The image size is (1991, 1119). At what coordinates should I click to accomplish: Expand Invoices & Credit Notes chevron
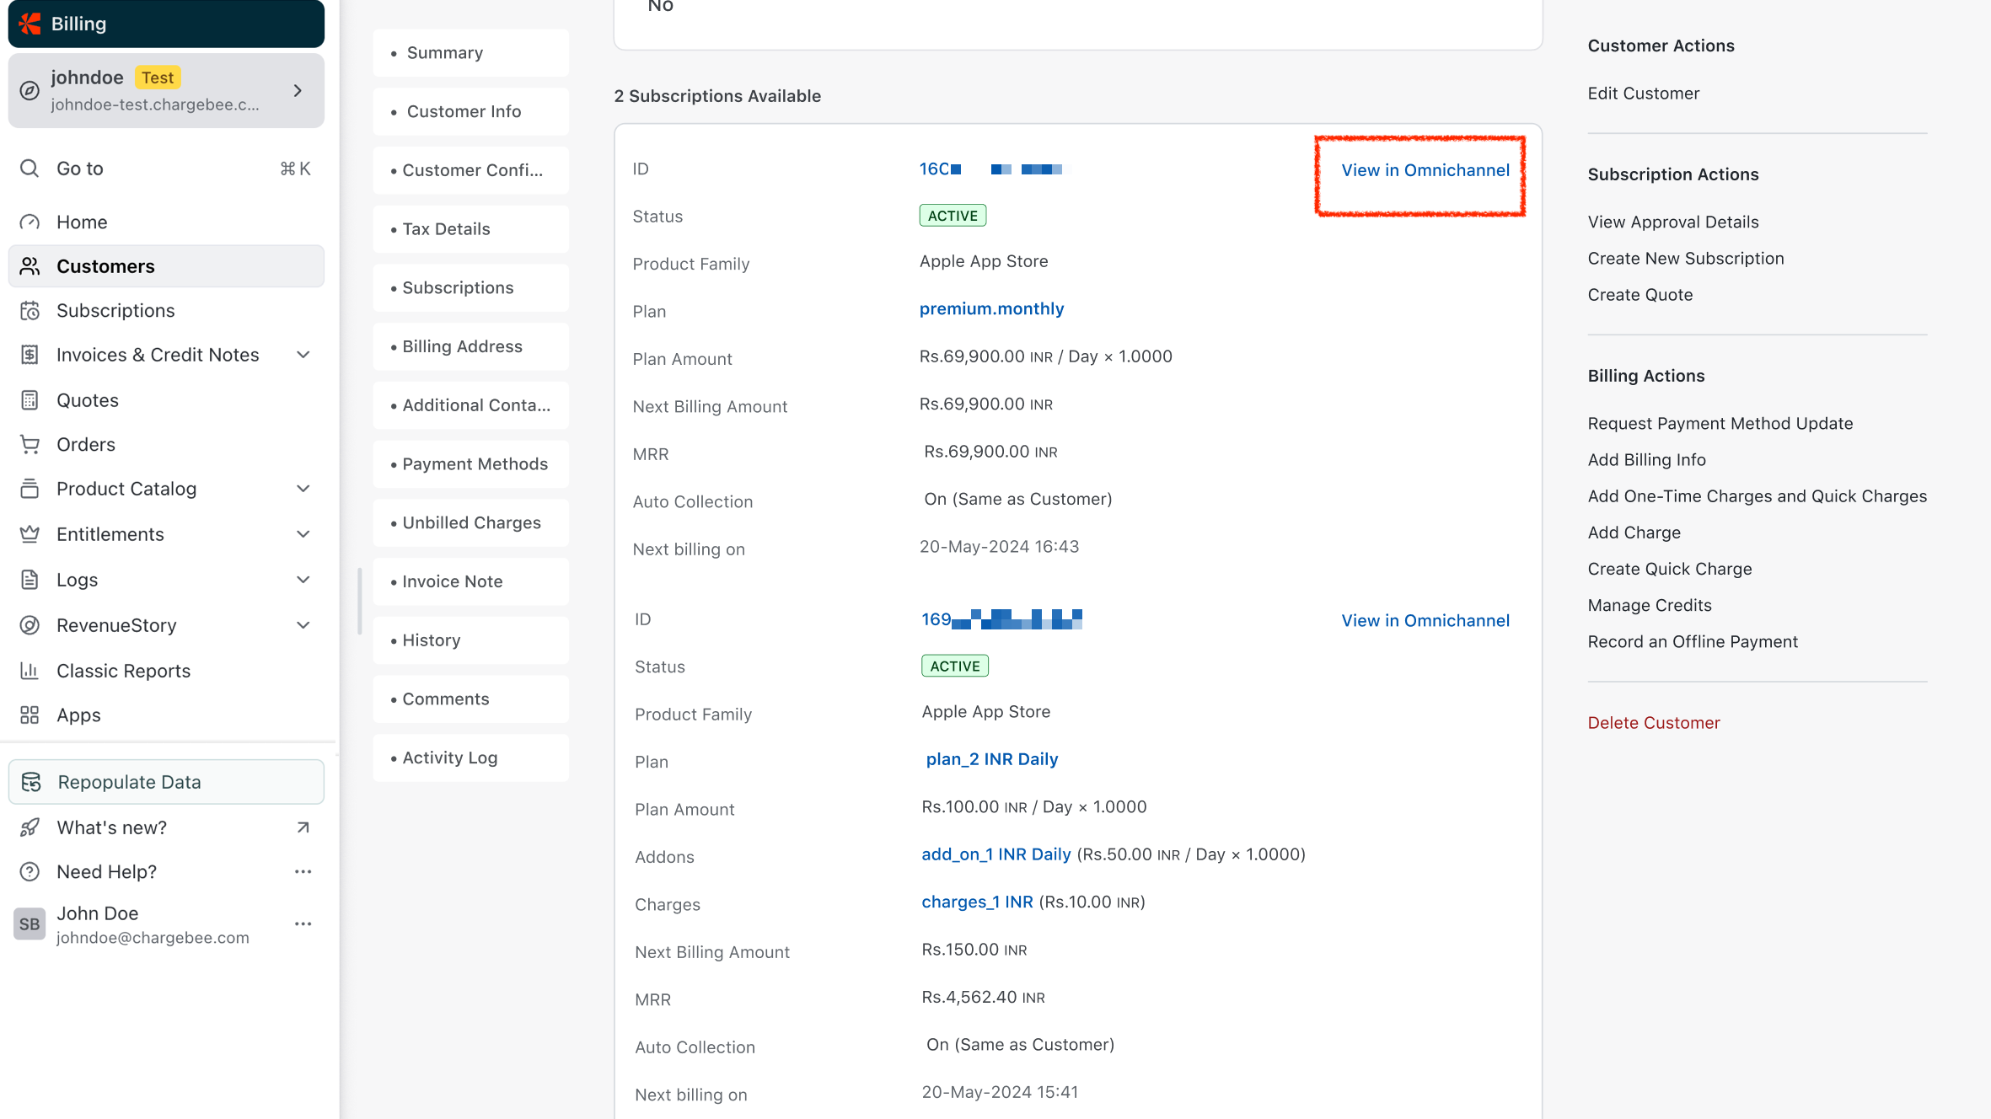click(x=303, y=355)
